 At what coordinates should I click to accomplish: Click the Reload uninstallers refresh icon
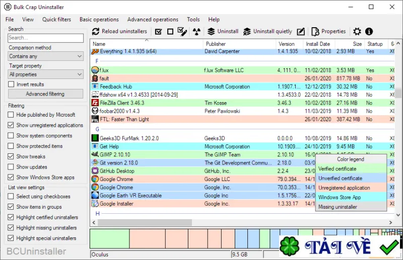tap(96, 32)
